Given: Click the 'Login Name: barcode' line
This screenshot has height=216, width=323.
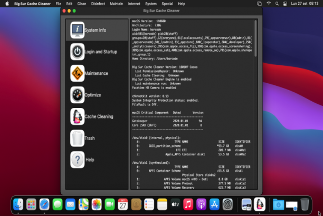Looking at the screenshot, I should pos(147,30).
